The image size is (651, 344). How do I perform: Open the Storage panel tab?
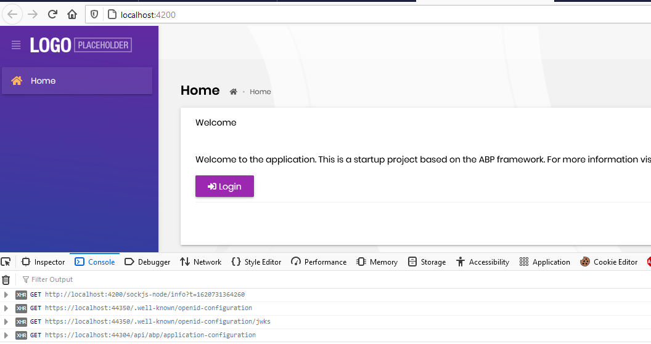pyautogui.click(x=427, y=262)
